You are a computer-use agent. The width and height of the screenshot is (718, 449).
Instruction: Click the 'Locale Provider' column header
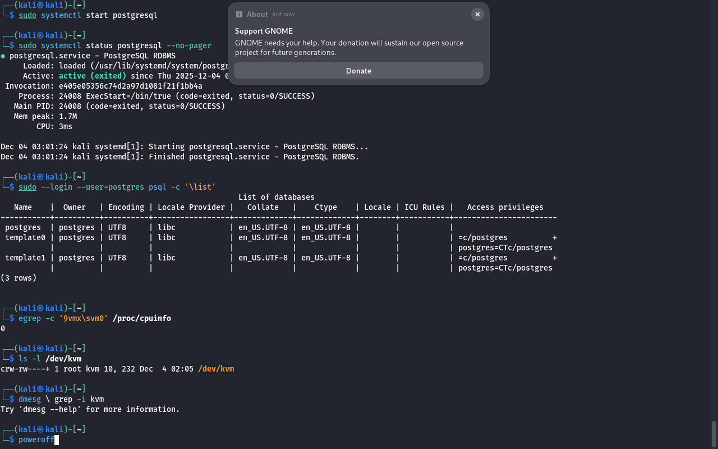pyautogui.click(x=191, y=207)
